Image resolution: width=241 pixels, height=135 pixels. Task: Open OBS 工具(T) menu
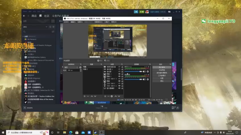coord(107,22)
